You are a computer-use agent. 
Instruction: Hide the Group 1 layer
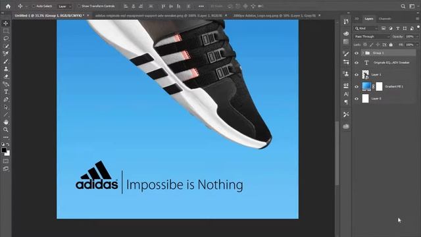tap(357, 53)
